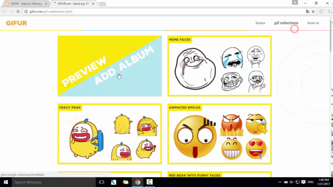
Task: Open the action center notifications icon
Action: coord(303,182)
